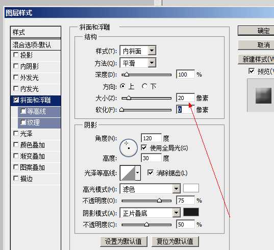Open the 光泽等高线 contour picker arrow
This screenshot has height=250, width=274.
pyautogui.click(x=138, y=173)
